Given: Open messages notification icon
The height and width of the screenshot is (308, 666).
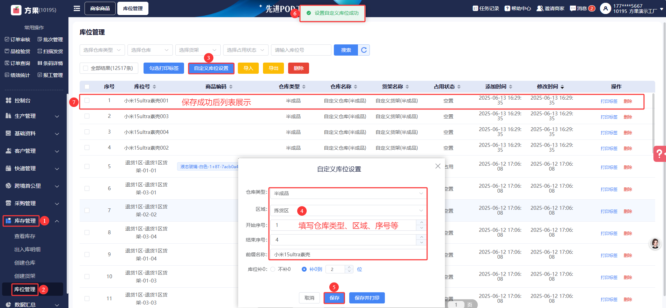Looking at the screenshot, I should (573, 8).
